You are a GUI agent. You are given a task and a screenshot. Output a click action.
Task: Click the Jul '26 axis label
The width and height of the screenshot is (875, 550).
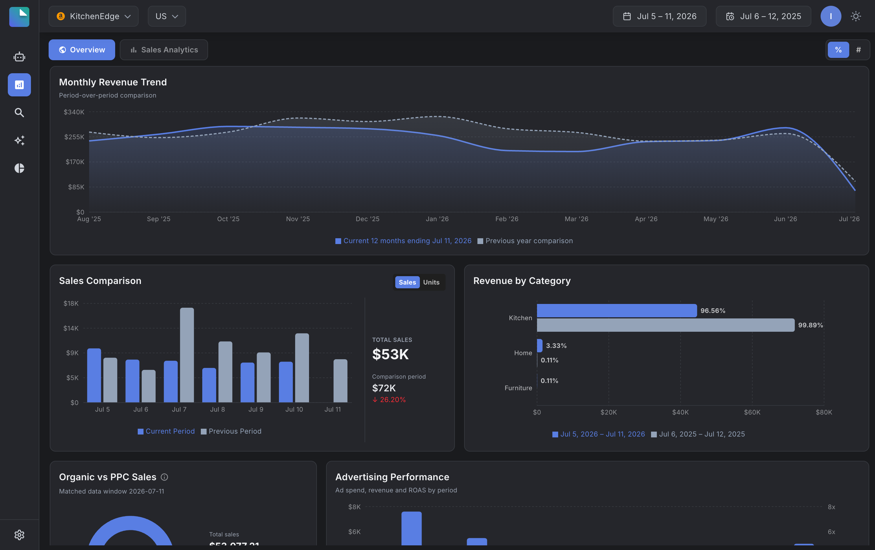[849, 219]
